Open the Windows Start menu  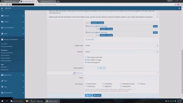(x=2, y=101)
